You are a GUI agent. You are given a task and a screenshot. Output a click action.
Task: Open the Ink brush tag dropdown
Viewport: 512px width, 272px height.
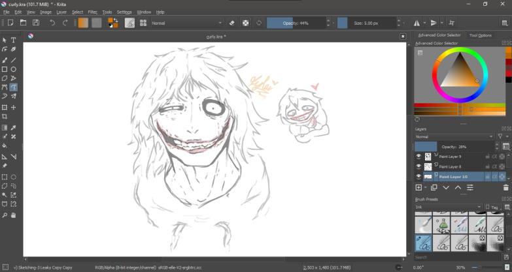tap(449, 207)
